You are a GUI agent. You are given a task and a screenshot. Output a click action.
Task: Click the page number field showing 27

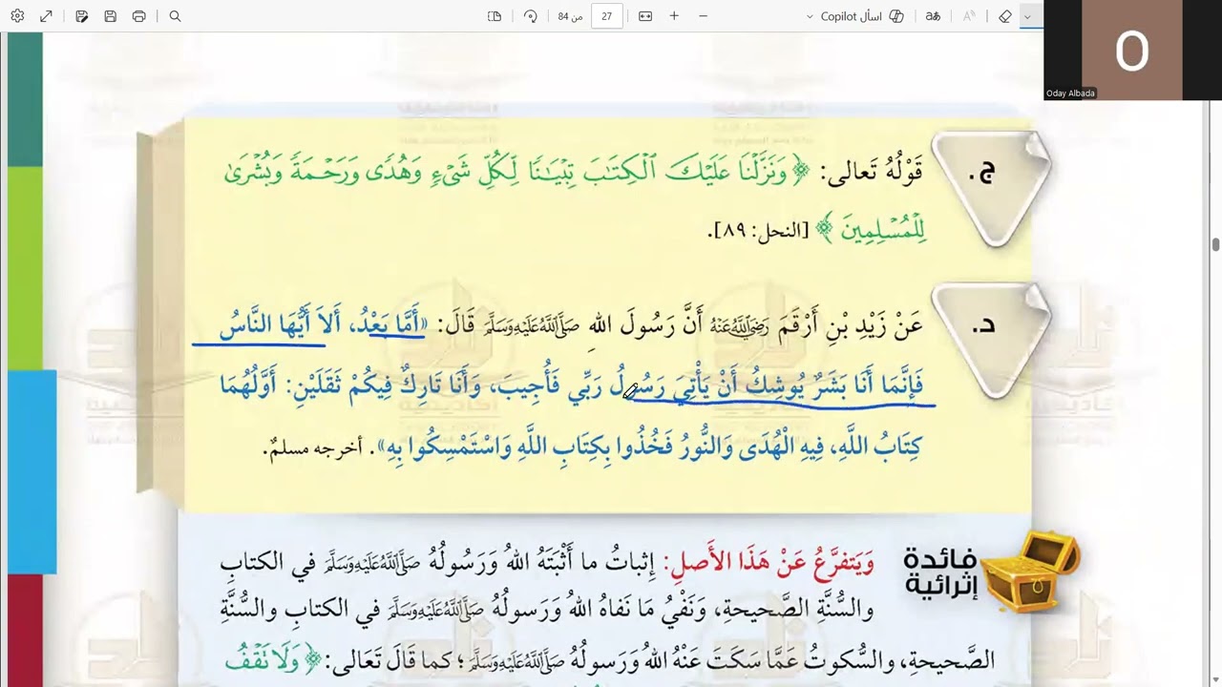click(606, 16)
